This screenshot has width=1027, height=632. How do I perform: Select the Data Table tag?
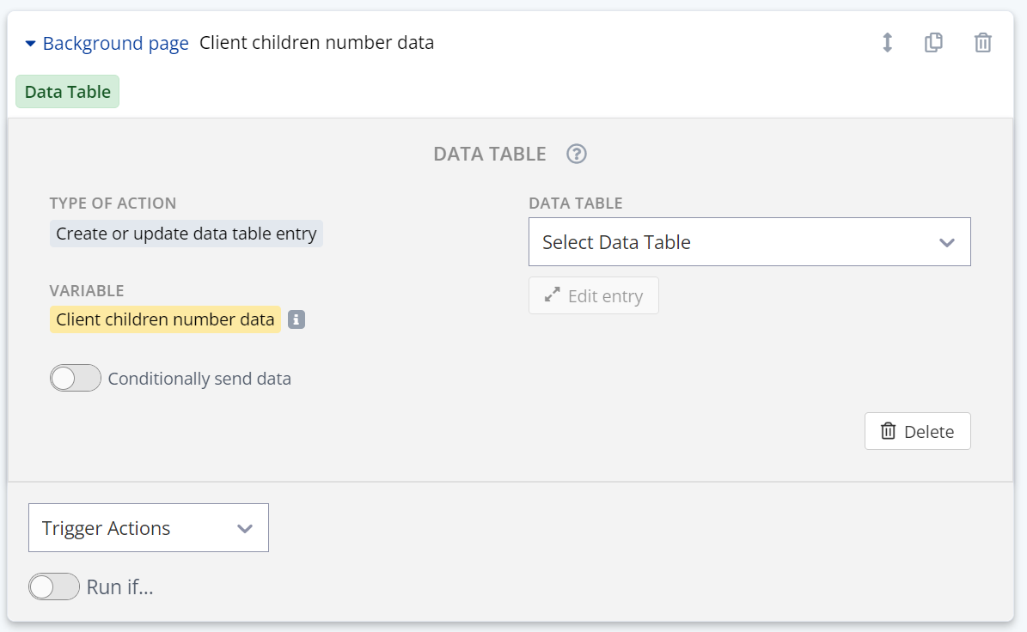[67, 91]
